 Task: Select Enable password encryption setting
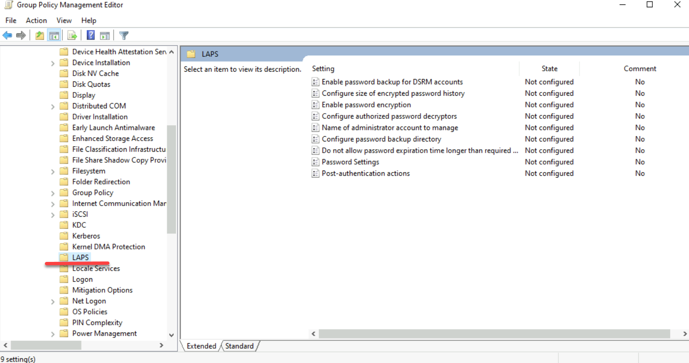366,104
